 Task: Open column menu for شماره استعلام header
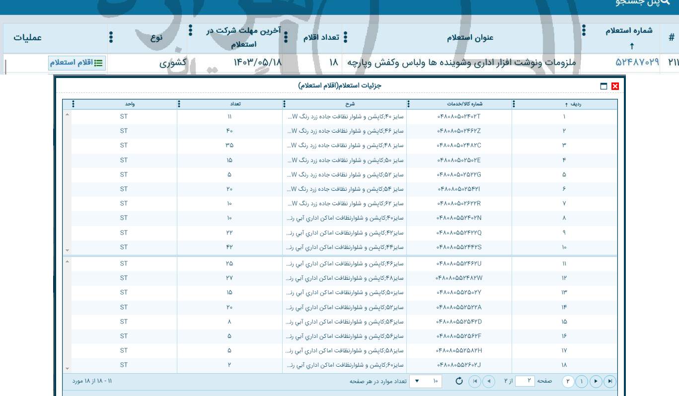point(584,31)
